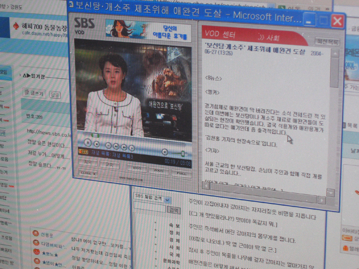Click the devil face icon next to ★뽀노★

coord(36,252)
